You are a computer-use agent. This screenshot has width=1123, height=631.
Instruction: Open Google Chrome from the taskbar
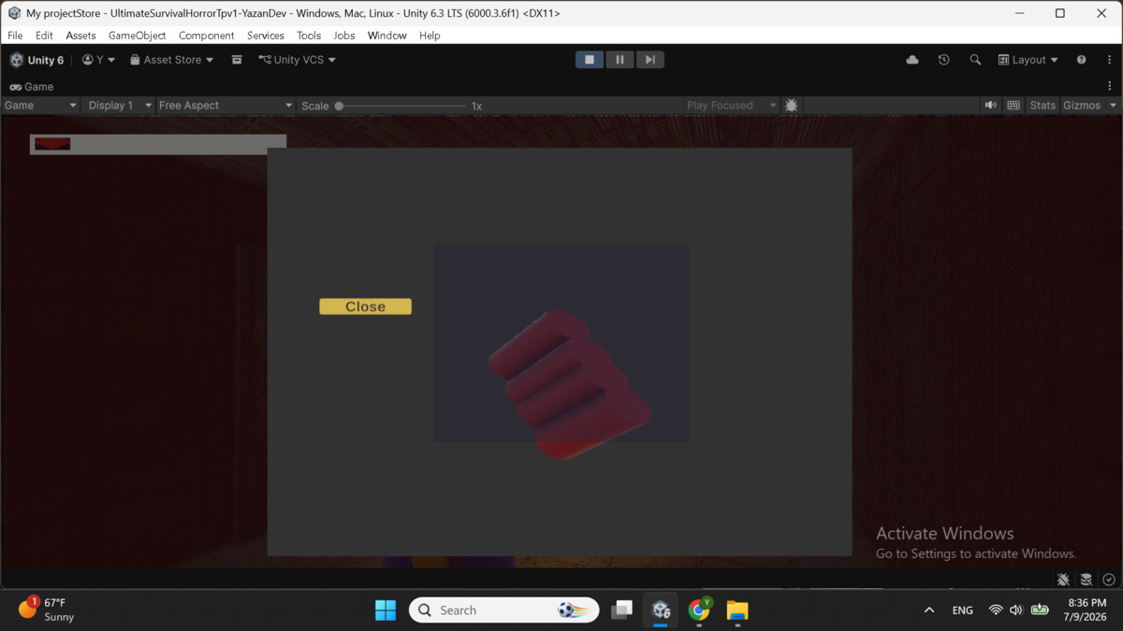[699, 610]
